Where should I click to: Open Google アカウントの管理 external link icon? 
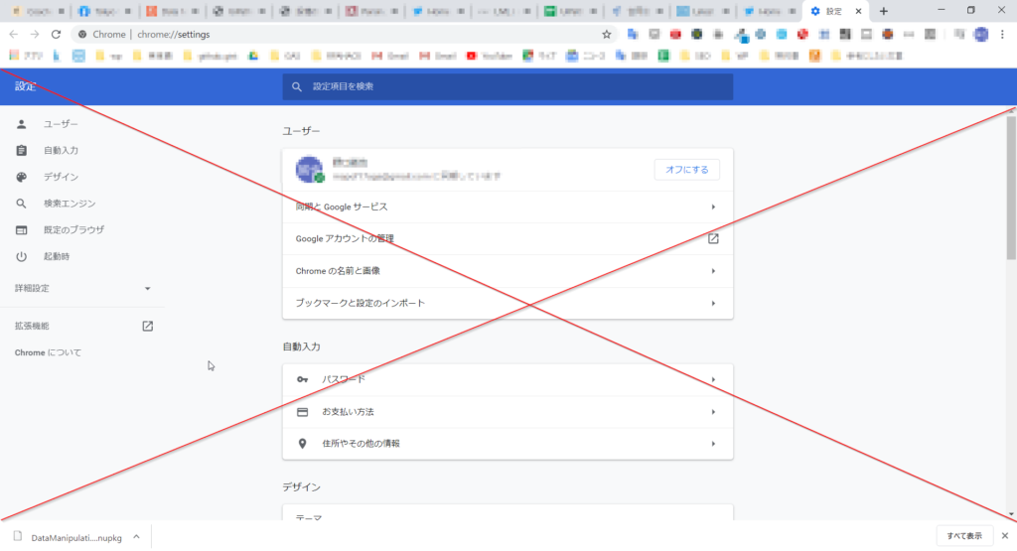[x=713, y=238]
